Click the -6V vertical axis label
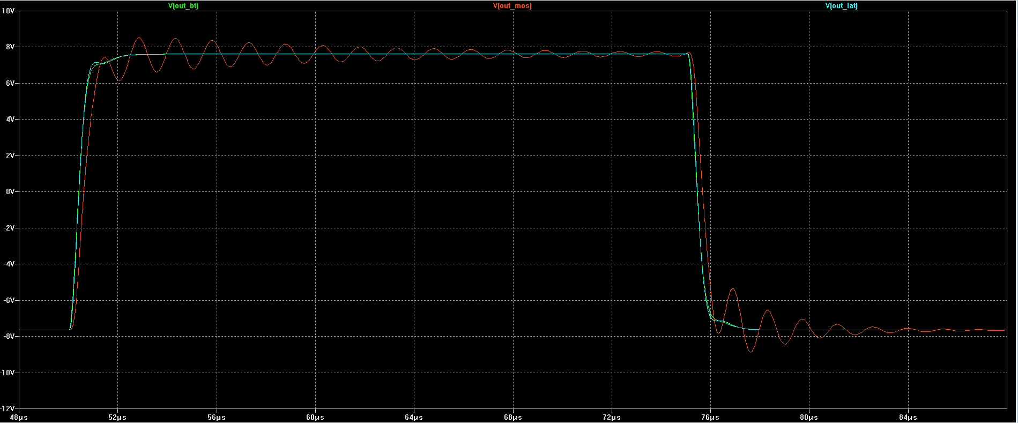1018x423 pixels. (x=9, y=300)
